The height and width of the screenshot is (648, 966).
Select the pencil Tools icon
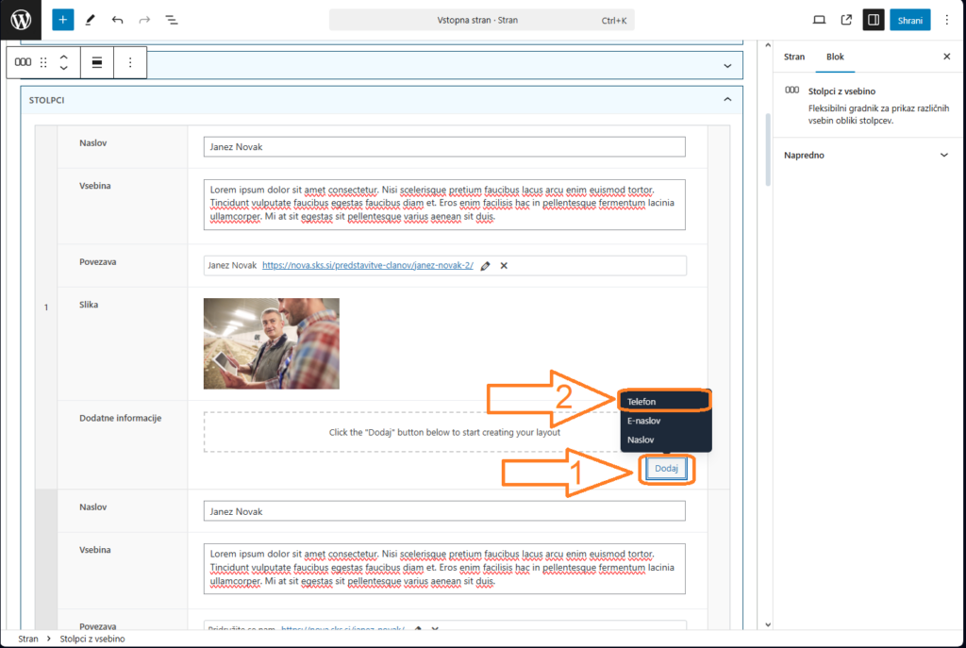[x=90, y=20]
